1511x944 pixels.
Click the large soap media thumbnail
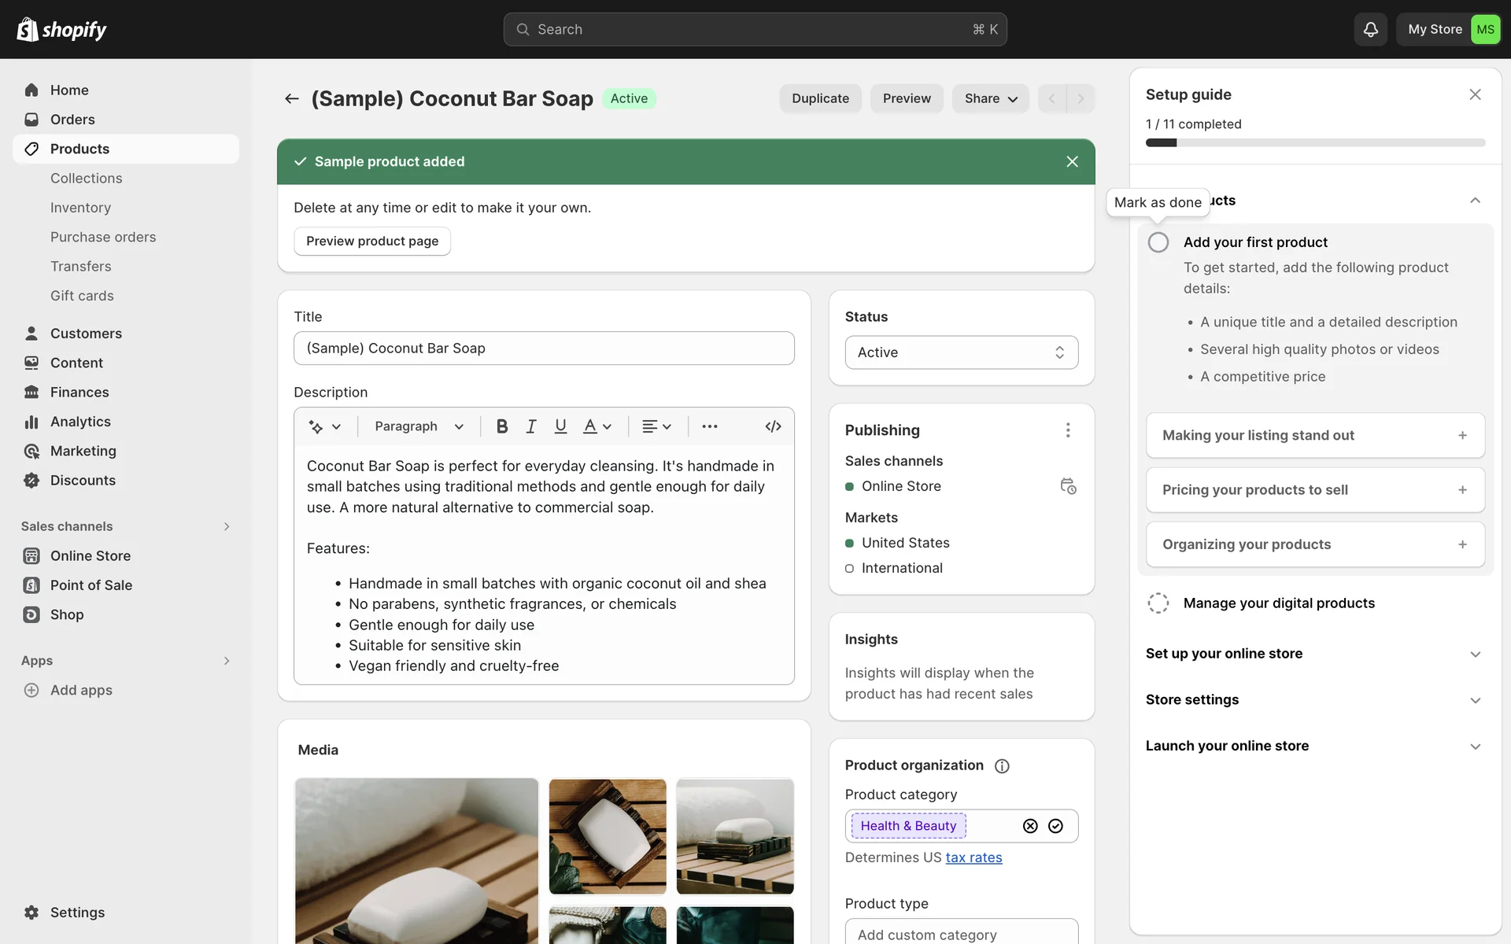tap(416, 861)
